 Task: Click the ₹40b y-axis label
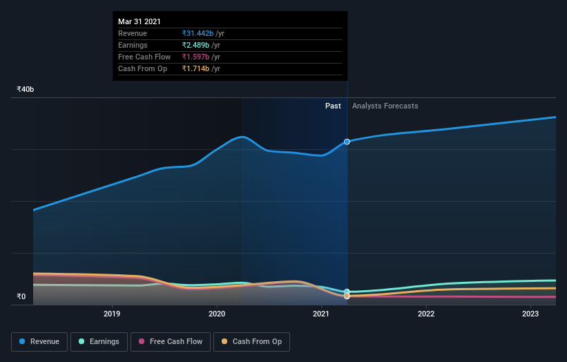[26, 89]
